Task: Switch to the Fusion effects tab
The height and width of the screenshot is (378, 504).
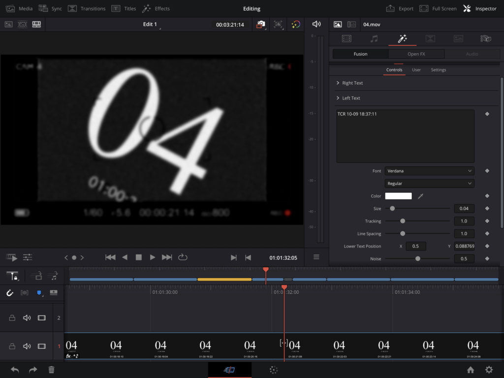Action: point(361,54)
